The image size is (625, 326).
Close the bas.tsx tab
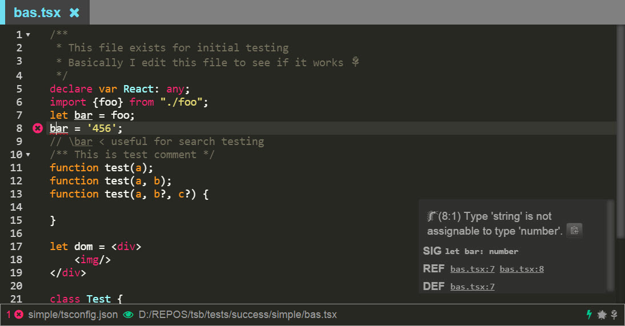pyautogui.click(x=74, y=13)
